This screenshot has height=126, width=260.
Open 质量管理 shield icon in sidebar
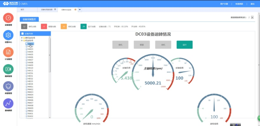click(x=8, y=86)
